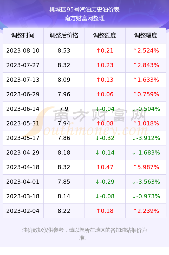Viewport: 169px width, 255px height.
Task: Click the 调整时间 column header
Action: point(23,35)
